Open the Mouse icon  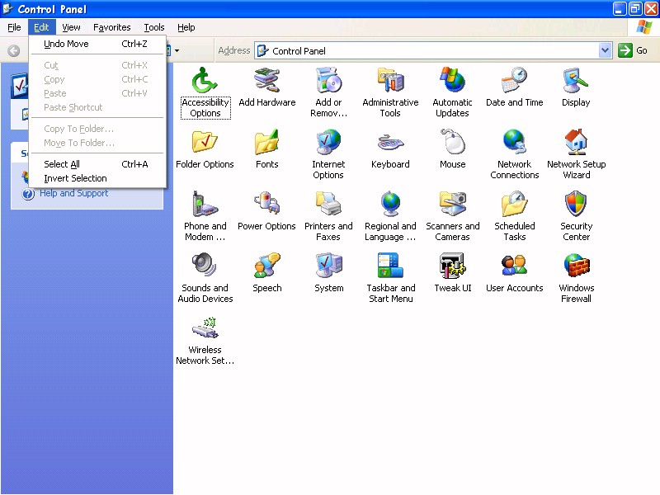452,141
